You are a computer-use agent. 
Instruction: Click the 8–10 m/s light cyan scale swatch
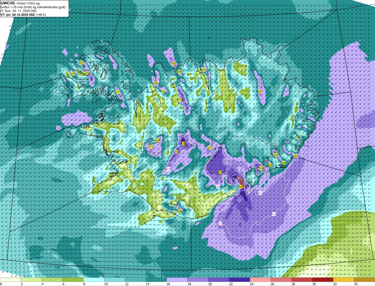point(94,280)
